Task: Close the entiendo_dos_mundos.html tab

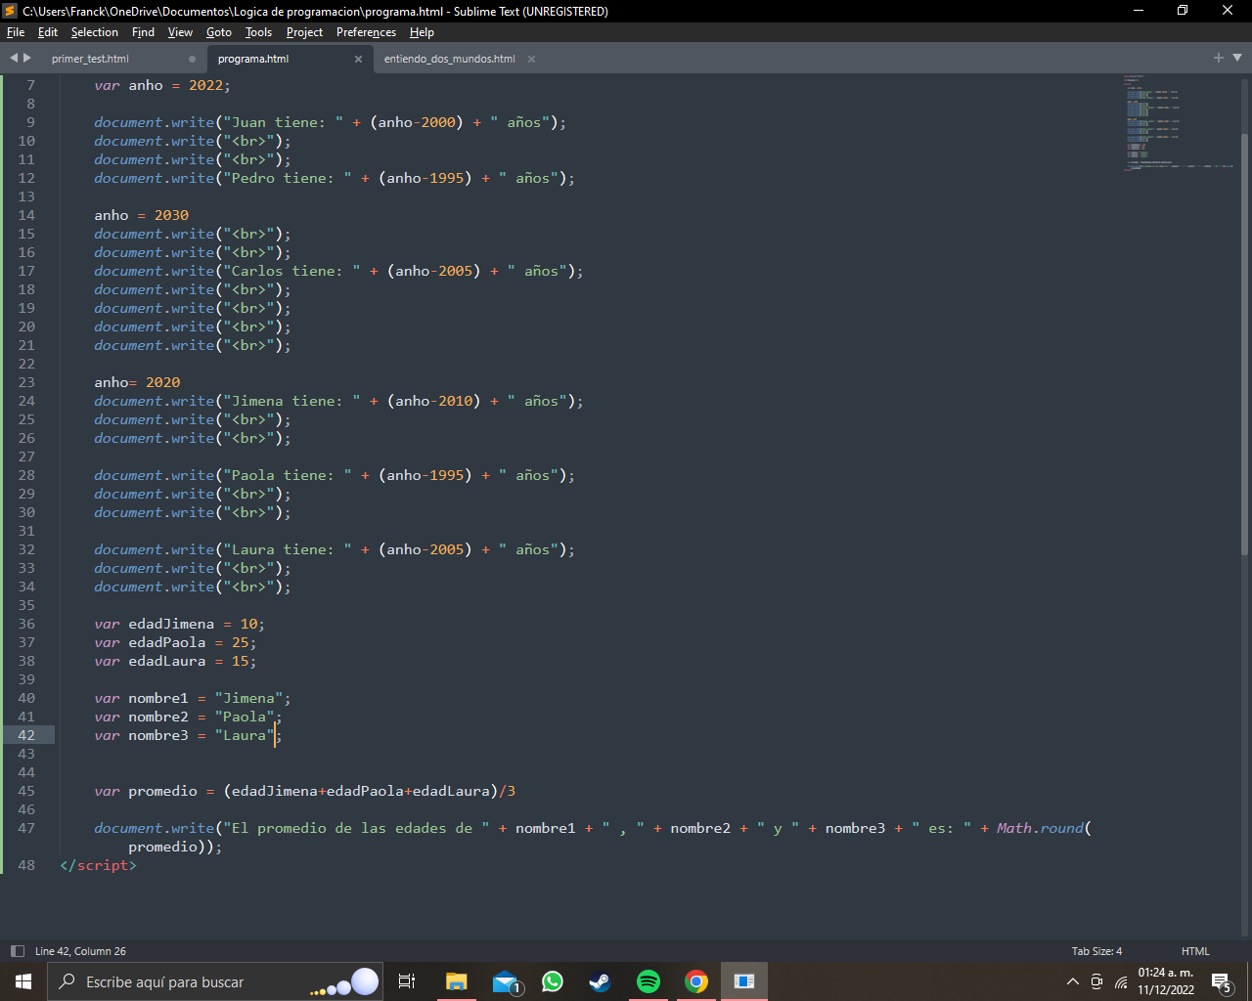Action: pyautogui.click(x=531, y=59)
